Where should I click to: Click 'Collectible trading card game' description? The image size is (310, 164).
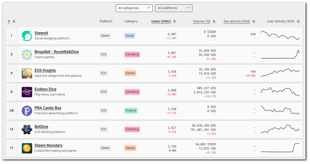pos(55,151)
